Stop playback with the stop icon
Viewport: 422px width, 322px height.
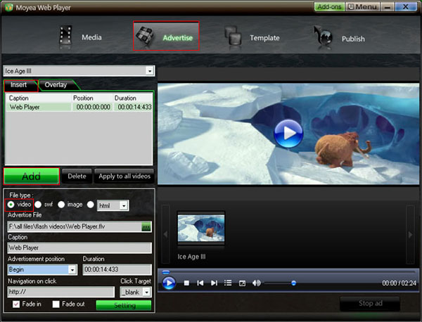click(x=186, y=283)
